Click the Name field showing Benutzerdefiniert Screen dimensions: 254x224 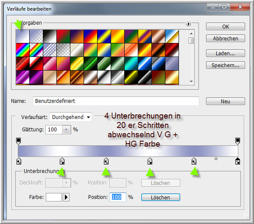coord(116,101)
